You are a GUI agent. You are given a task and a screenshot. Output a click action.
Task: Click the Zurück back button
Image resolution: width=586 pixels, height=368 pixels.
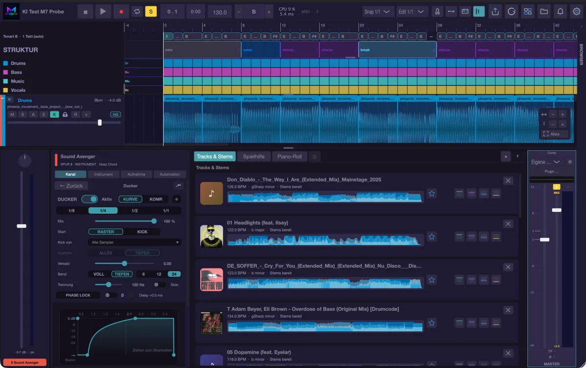point(71,186)
